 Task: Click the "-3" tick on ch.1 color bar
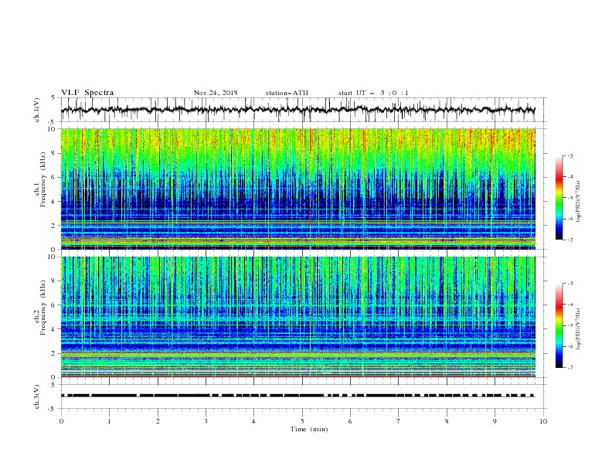[569, 155]
